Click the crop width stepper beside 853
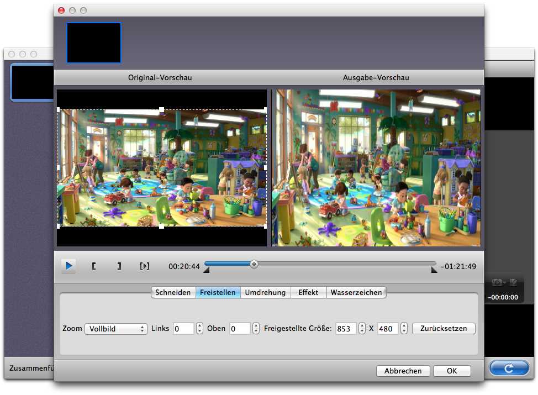 click(x=362, y=329)
